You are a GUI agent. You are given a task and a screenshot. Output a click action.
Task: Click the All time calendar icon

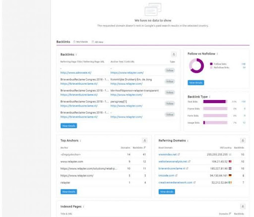pyautogui.click(x=93, y=42)
